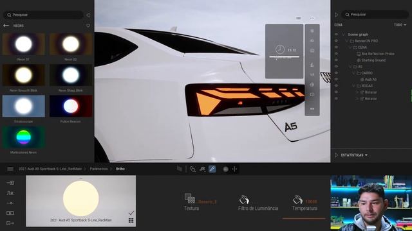Screen dimensions: 412x231
Task: Hide the Audi A5 object
Action: pos(336,80)
